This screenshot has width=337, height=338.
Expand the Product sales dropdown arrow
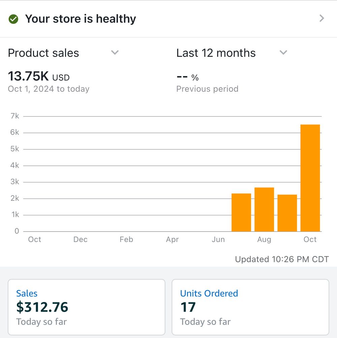(115, 53)
